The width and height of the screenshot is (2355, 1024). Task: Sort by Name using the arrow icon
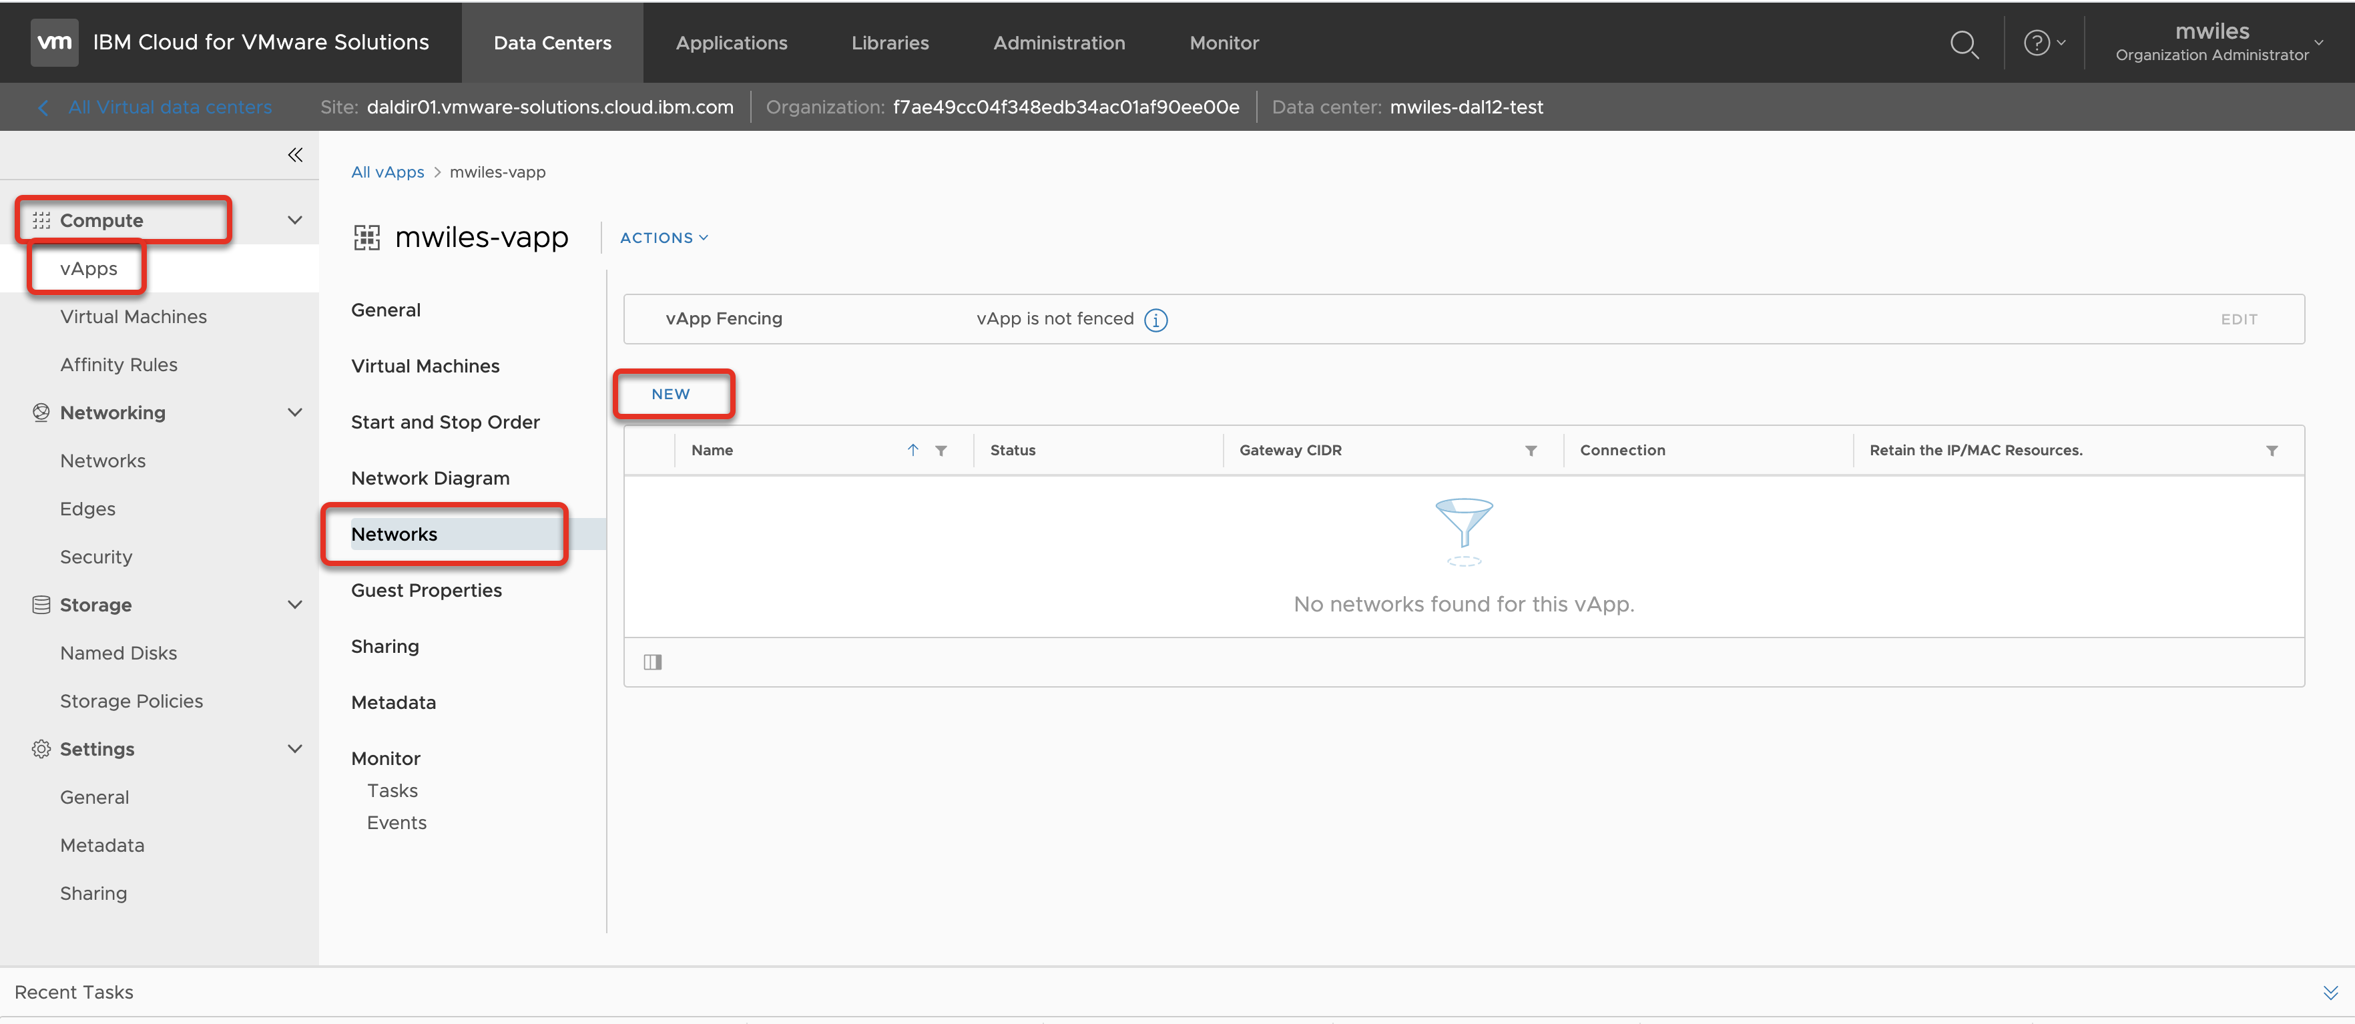[912, 450]
